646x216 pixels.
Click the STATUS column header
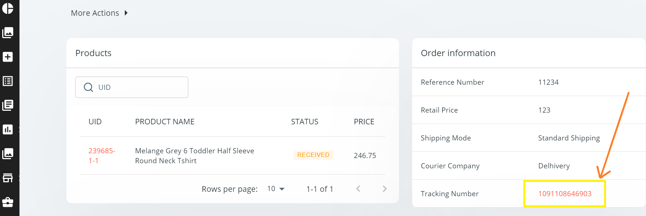coord(304,122)
